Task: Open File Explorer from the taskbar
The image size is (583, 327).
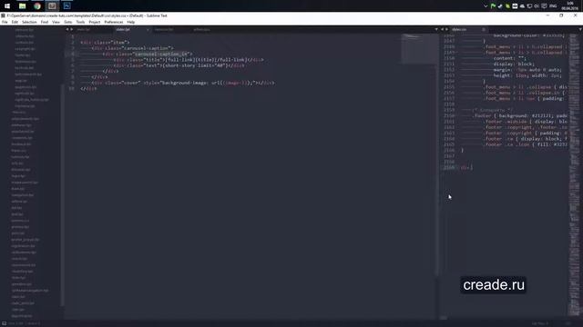Action: coord(22,6)
